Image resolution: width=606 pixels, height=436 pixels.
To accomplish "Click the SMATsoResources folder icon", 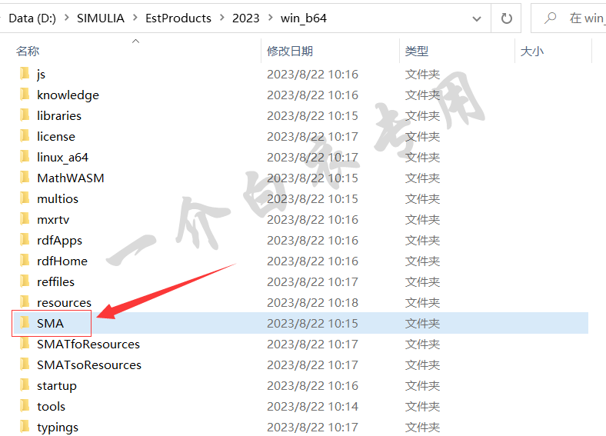I will (x=25, y=364).
